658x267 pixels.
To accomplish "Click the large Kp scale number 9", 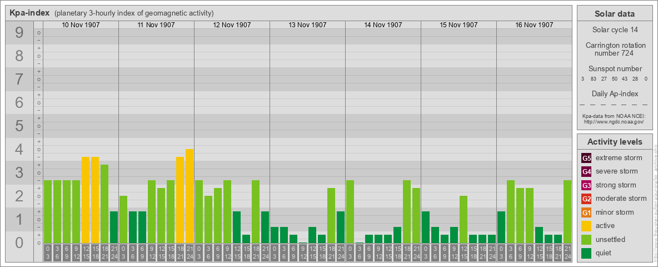I will [x=19, y=33].
